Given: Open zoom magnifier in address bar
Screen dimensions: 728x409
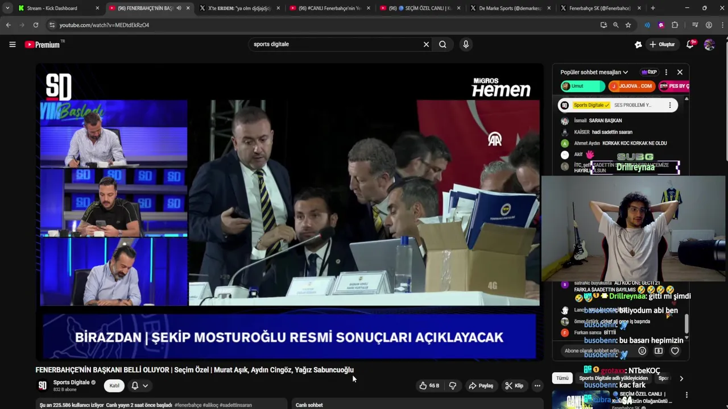Looking at the screenshot, I should click(x=615, y=25).
